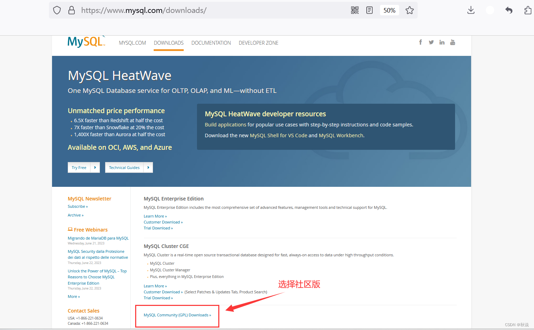The height and width of the screenshot is (330, 534).
Task: Open MySQL Security dalla Protezione webinar
Action: (x=98, y=255)
